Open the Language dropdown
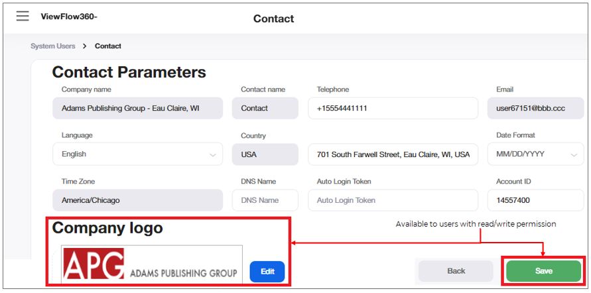Image resolution: width=591 pixels, height=293 pixels. tap(137, 154)
